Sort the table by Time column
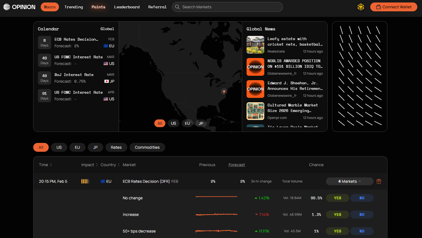The width and height of the screenshot is (422, 238). pos(45,165)
